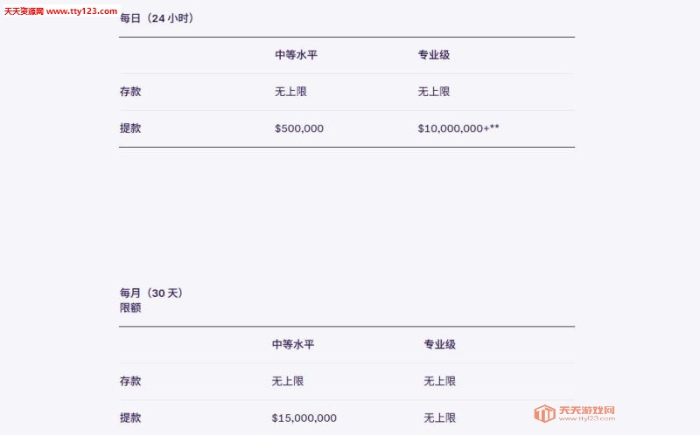700x435 pixels.
Task: Click the $10,000,000+** professional withdrawal value
Action: coord(458,128)
